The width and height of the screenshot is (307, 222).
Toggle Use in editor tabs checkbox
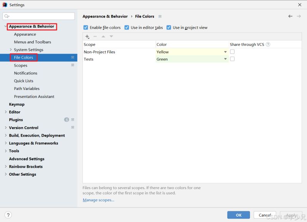coord(127,27)
